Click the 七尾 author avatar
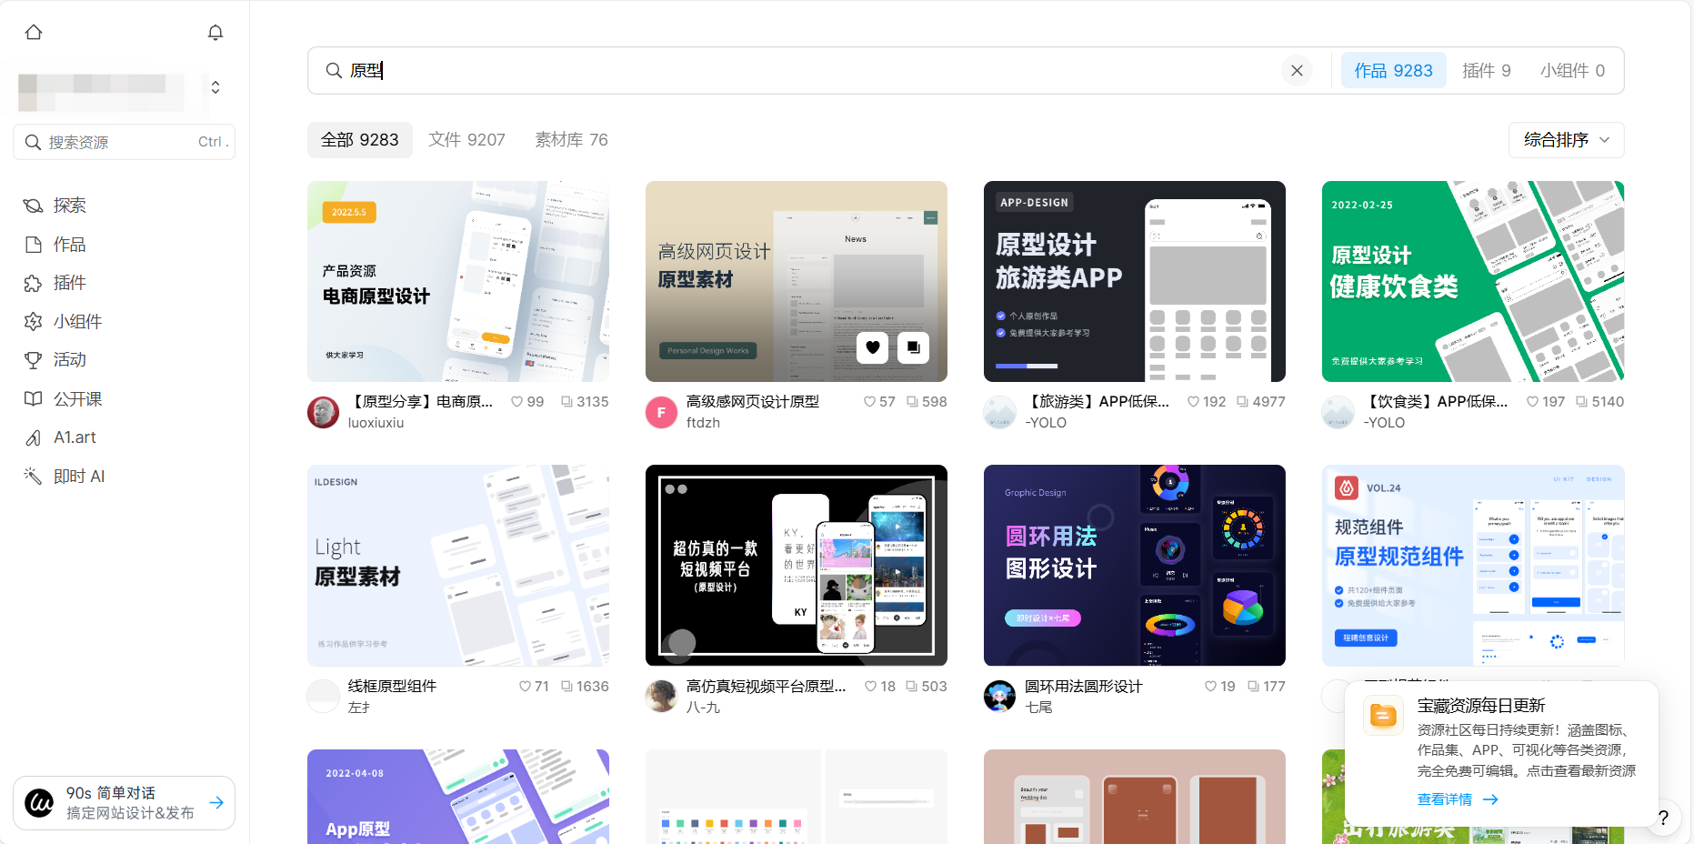The width and height of the screenshot is (1694, 844). coord(999,697)
